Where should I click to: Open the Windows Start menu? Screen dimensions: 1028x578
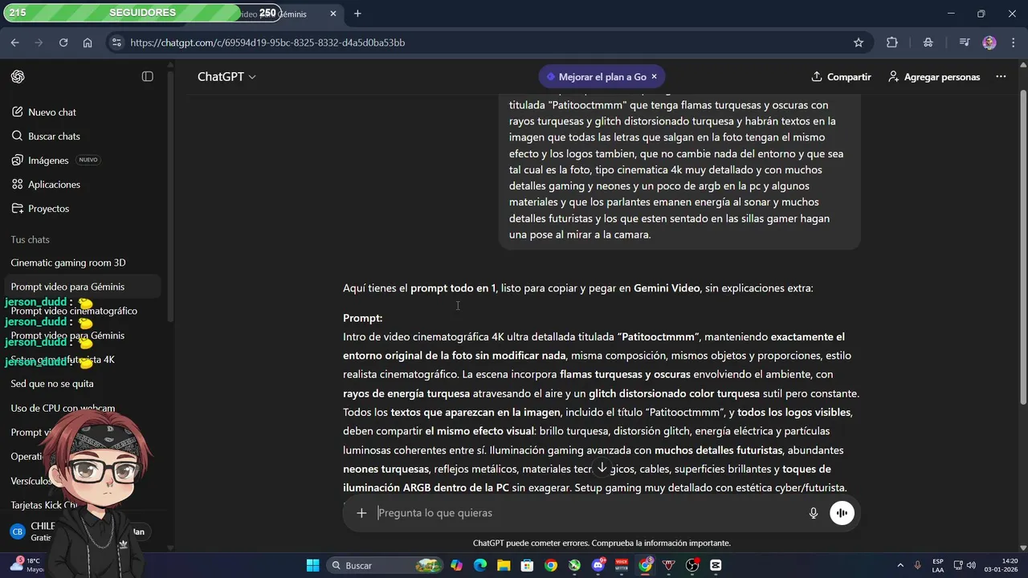click(x=313, y=566)
